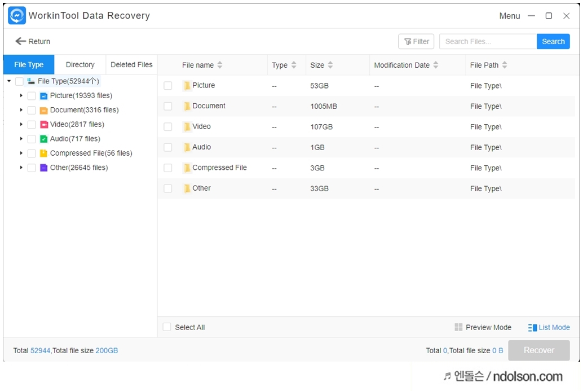The width and height of the screenshot is (583, 391).
Task: Click the blue Picture category icon in tree
Action: click(44, 96)
